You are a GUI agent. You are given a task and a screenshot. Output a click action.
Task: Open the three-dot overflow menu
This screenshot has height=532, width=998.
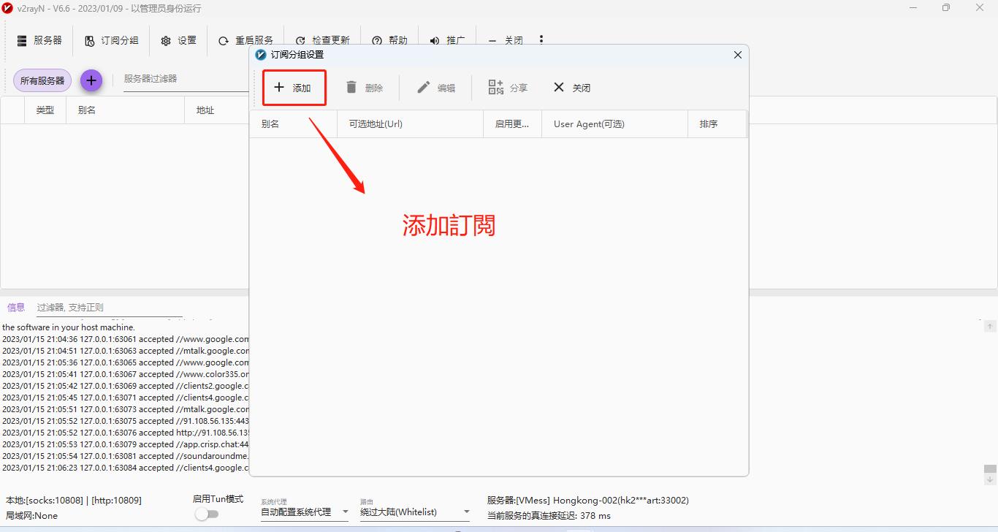pos(541,39)
